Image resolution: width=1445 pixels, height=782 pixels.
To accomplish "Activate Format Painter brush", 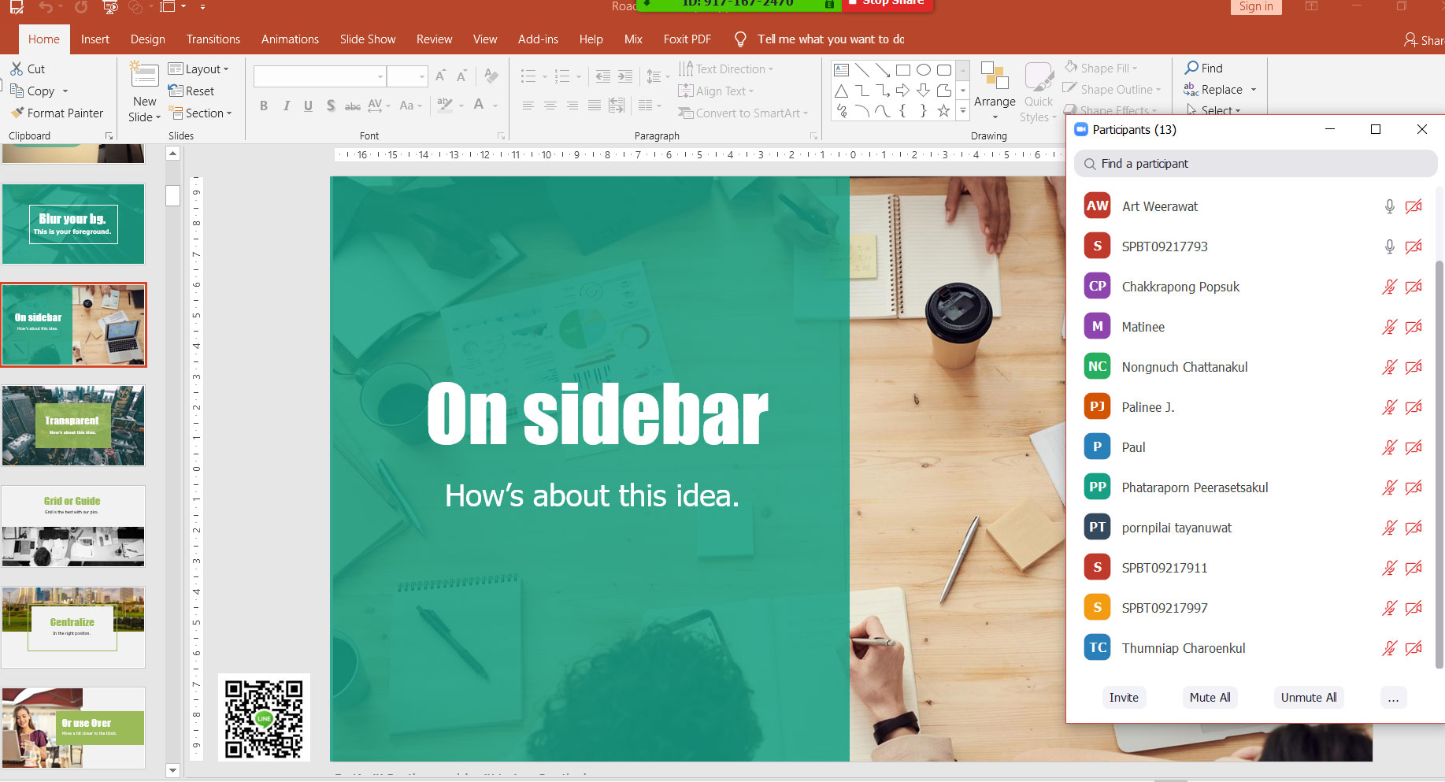I will click(17, 113).
